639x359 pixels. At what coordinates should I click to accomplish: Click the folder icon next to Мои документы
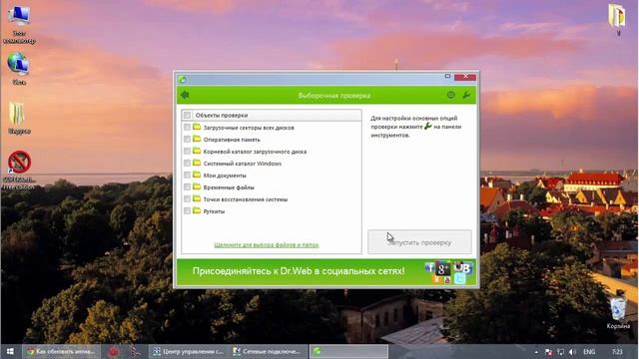point(197,176)
